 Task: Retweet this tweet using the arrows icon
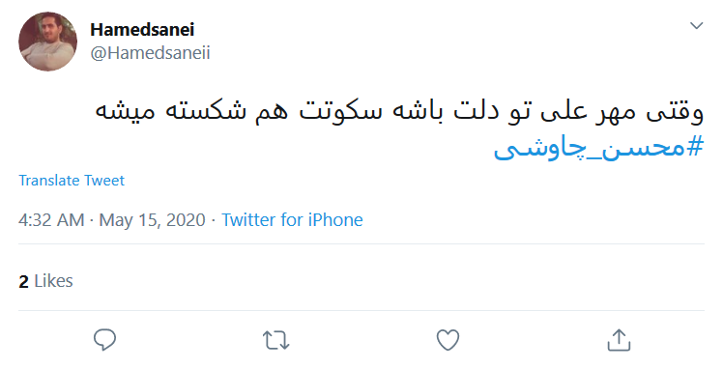[276, 340]
